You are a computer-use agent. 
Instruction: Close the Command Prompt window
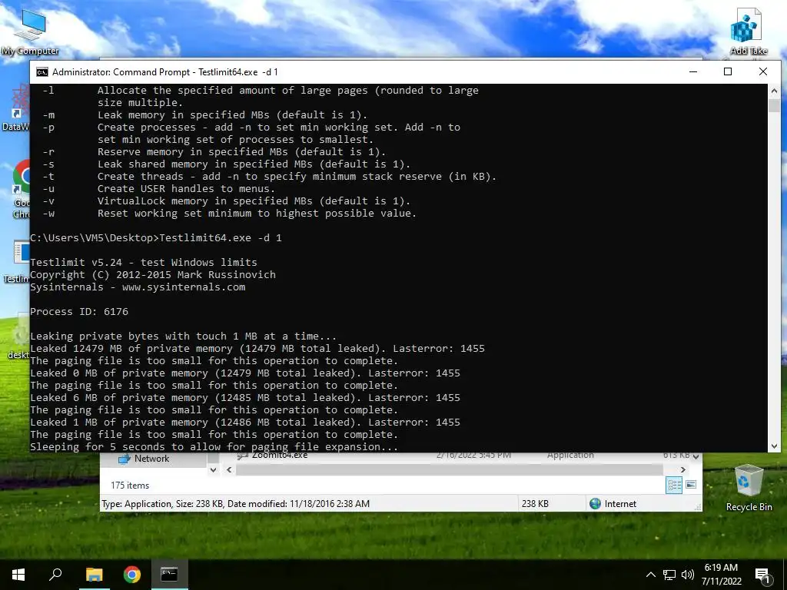(763, 71)
